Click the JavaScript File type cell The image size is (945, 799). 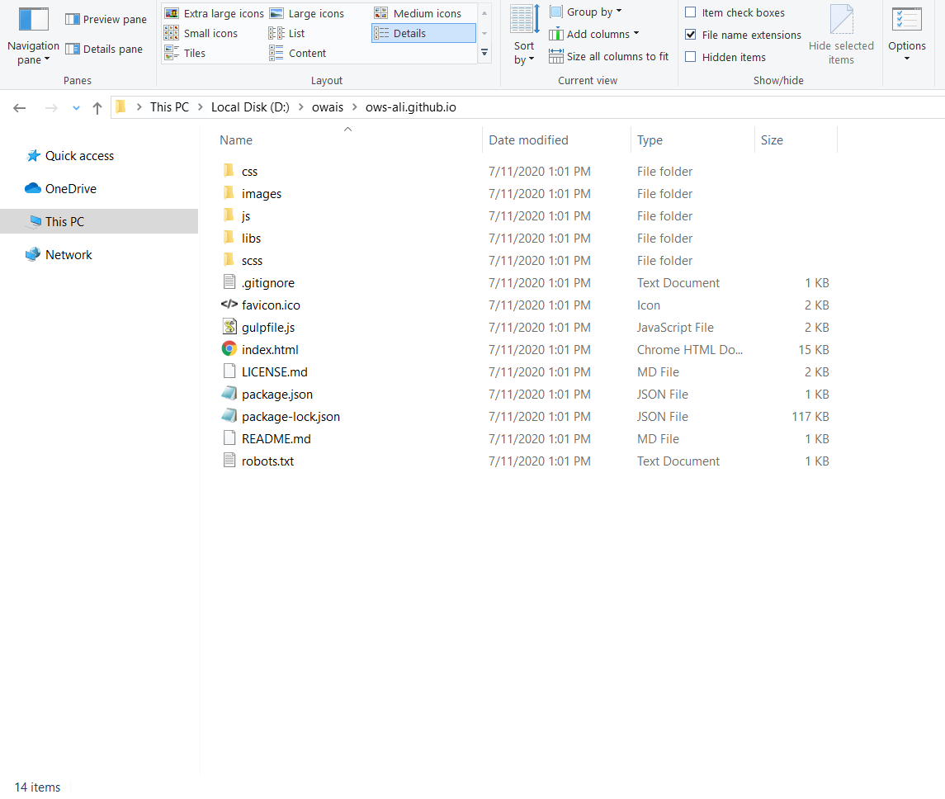675,327
